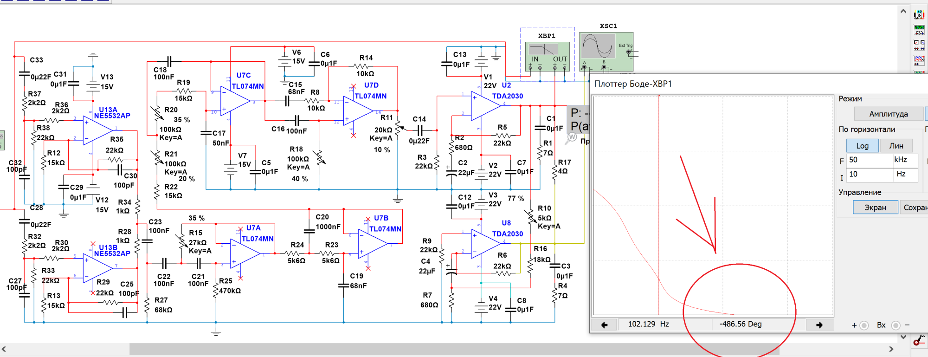The height and width of the screenshot is (357, 928).
Task: Click the 102.129 Hz cursor readout
Action: [648, 325]
